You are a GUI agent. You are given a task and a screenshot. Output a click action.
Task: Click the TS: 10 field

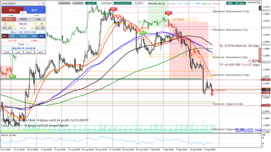pyautogui.click(x=23, y=28)
